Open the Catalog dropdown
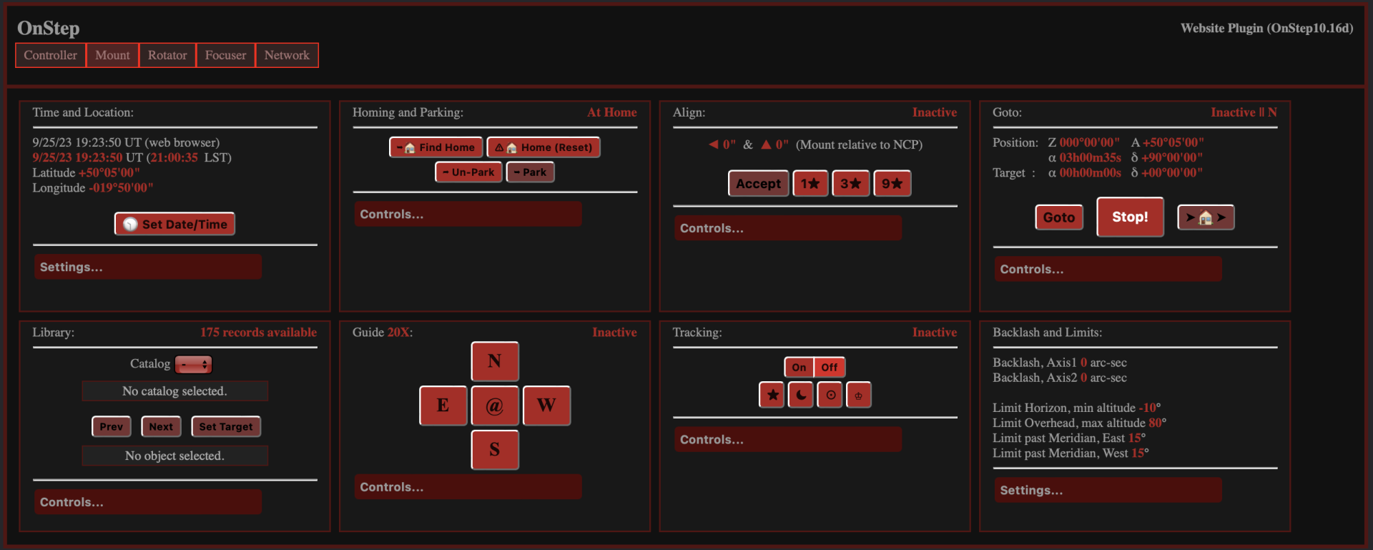Viewport: 1373px width, 550px height. pos(193,365)
